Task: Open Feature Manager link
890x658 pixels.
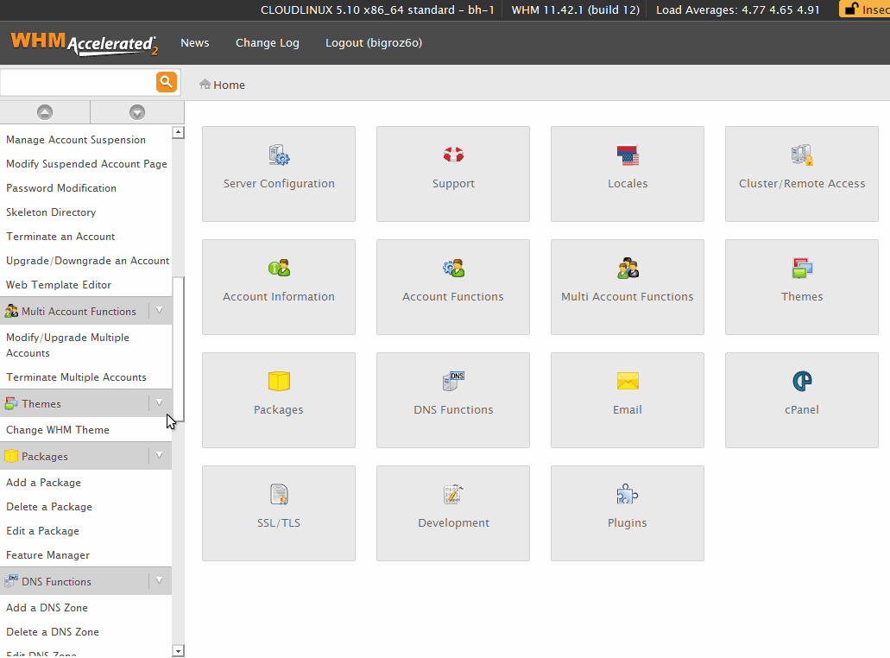Action: click(x=47, y=555)
